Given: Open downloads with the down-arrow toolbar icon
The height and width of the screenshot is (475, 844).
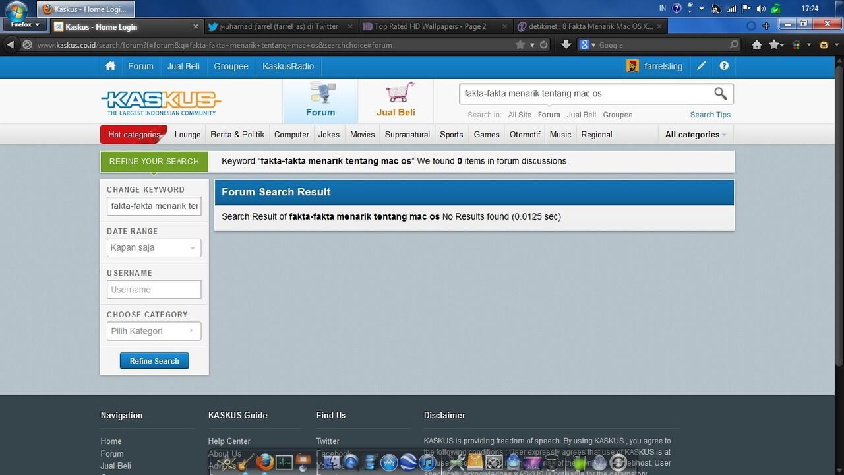Looking at the screenshot, I should click(x=566, y=45).
